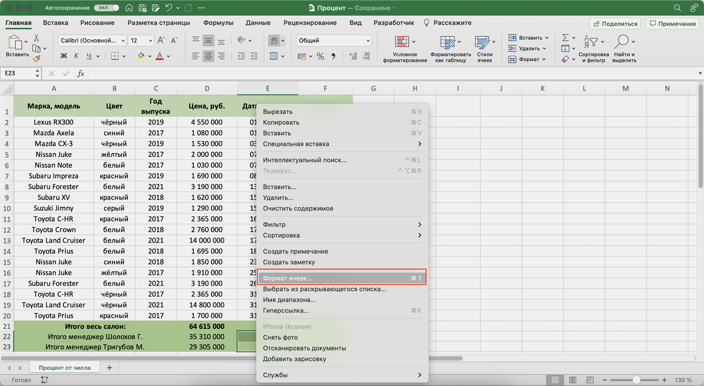
Task: Click the AutoSum sigma icon
Action: pyautogui.click(x=565, y=38)
